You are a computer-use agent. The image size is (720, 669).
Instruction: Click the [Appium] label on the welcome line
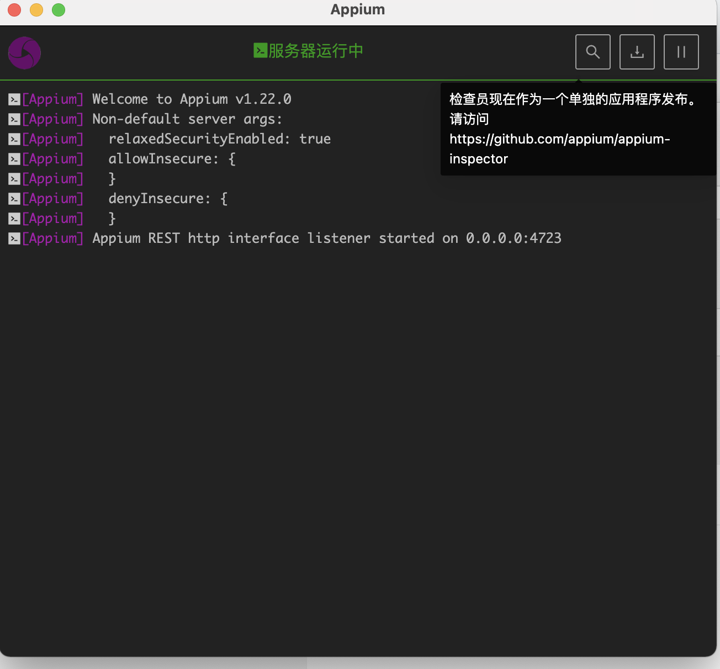pyautogui.click(x=52, y=99)
